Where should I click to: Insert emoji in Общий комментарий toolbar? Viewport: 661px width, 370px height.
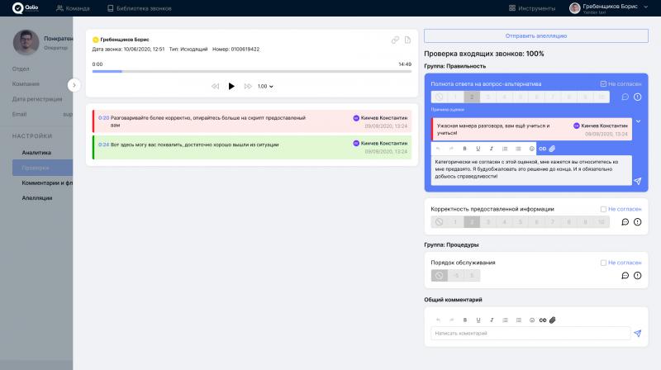pyautogui.click(x=531, y=320)
